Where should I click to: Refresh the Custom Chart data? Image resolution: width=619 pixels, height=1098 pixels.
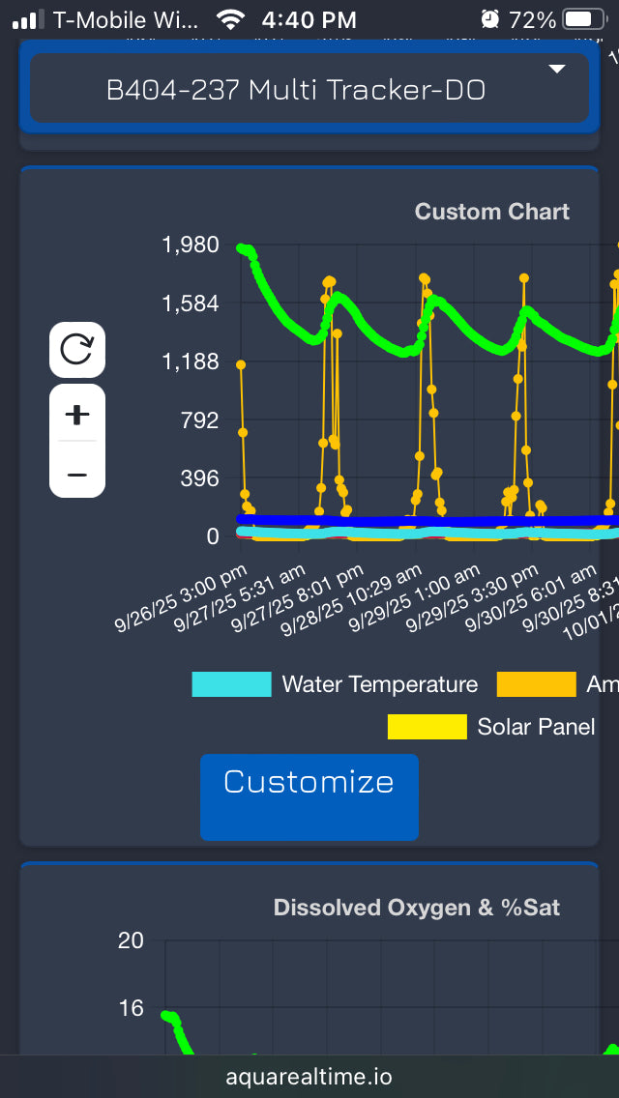(x=77, y=349)
